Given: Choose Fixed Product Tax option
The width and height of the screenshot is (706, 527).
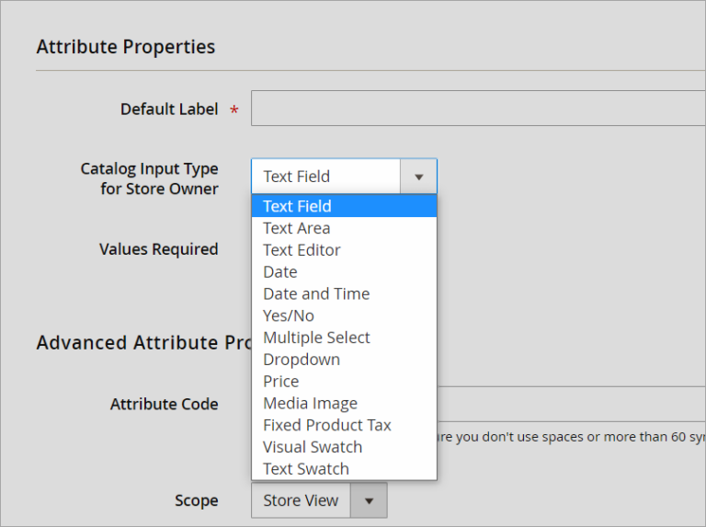Looking at the screenshot, I should [326, 425].
